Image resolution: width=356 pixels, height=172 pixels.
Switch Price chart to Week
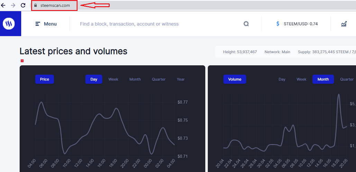pos(113,79)
